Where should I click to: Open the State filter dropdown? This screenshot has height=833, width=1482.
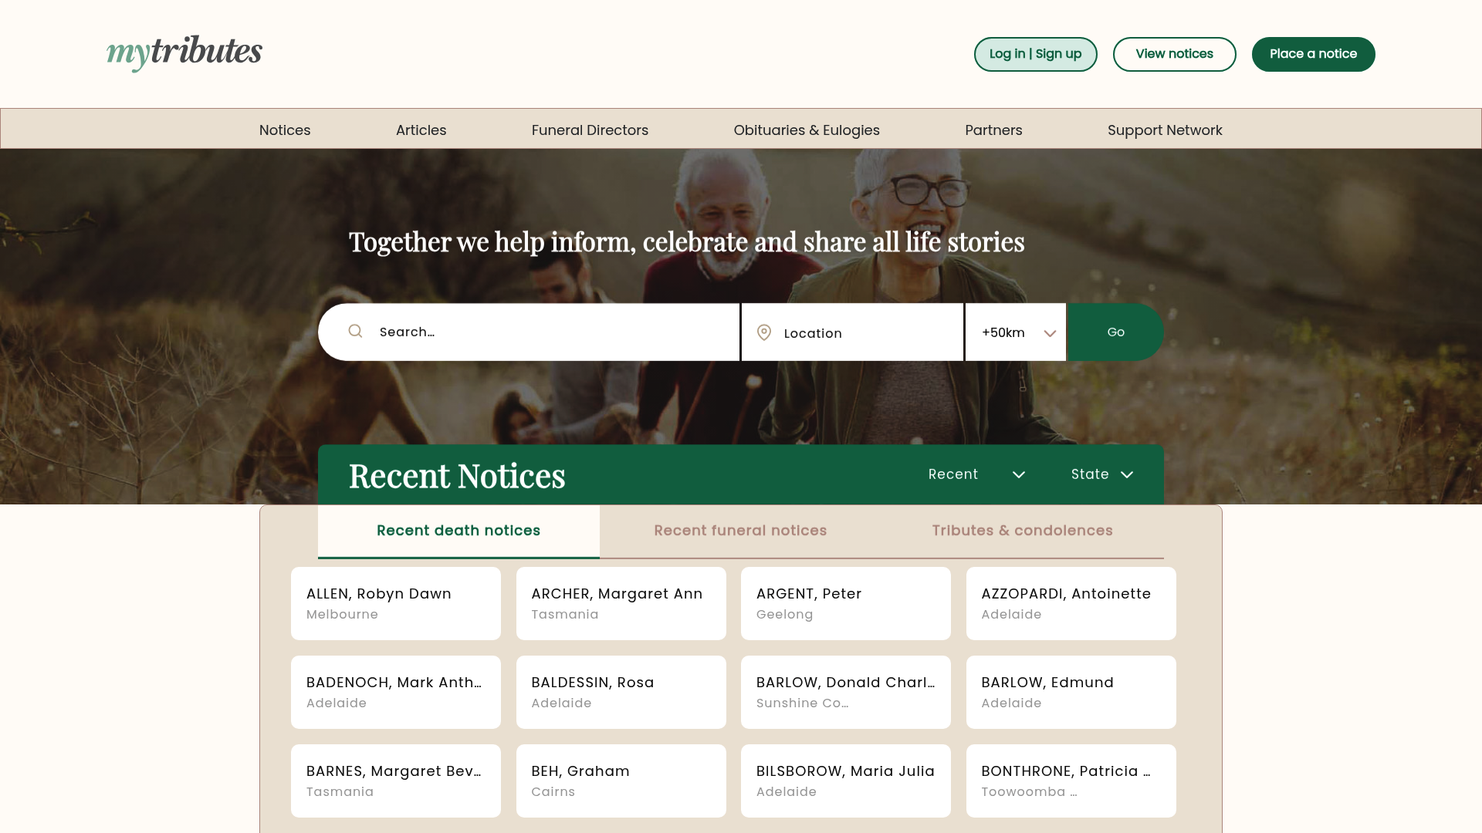click(x=1102, y=474)
